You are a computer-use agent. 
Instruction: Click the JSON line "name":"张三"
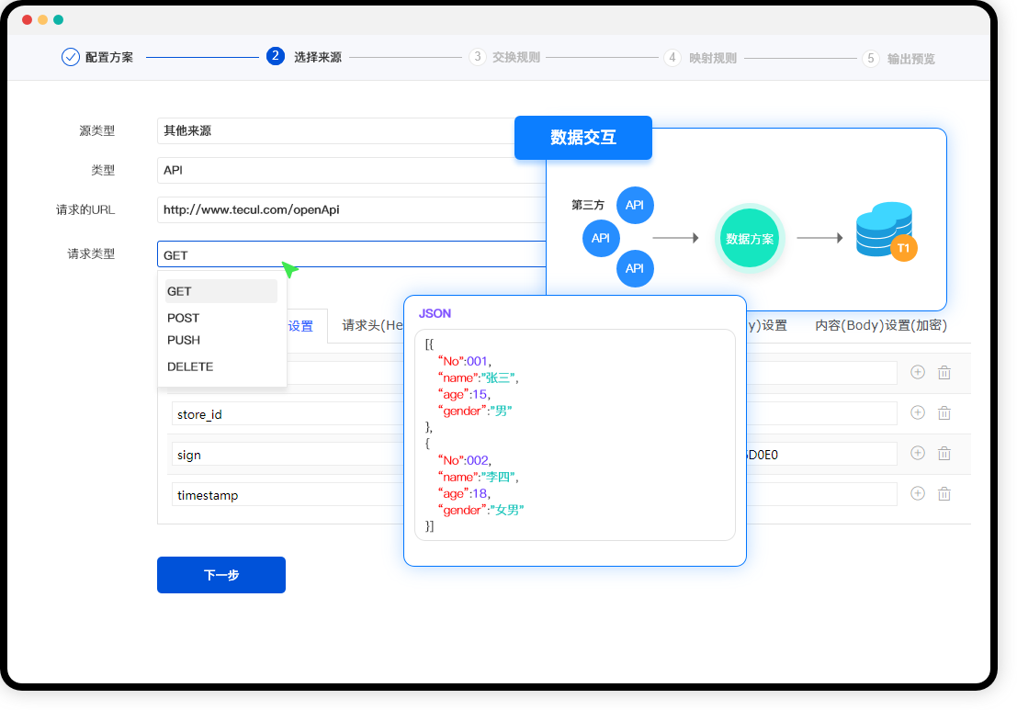click(479, 378)
